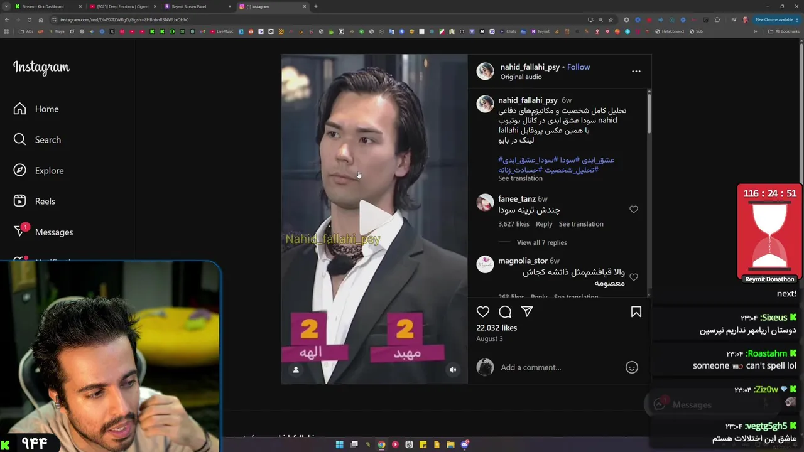Open the tab search dropdown arrow
Screen dimensions: 804x452
pos(6,6)
